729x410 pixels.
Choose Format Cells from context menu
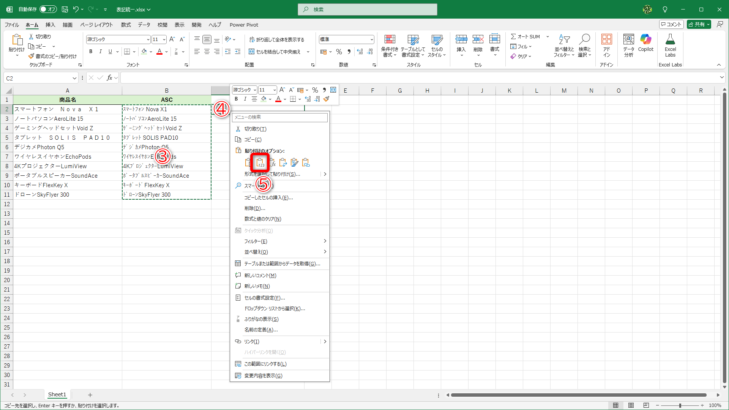coord(264,298)
